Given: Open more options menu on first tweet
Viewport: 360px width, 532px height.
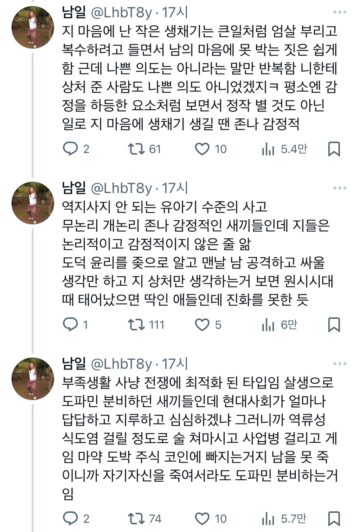Looking at the screenshot, I should (x=340, y=12).
